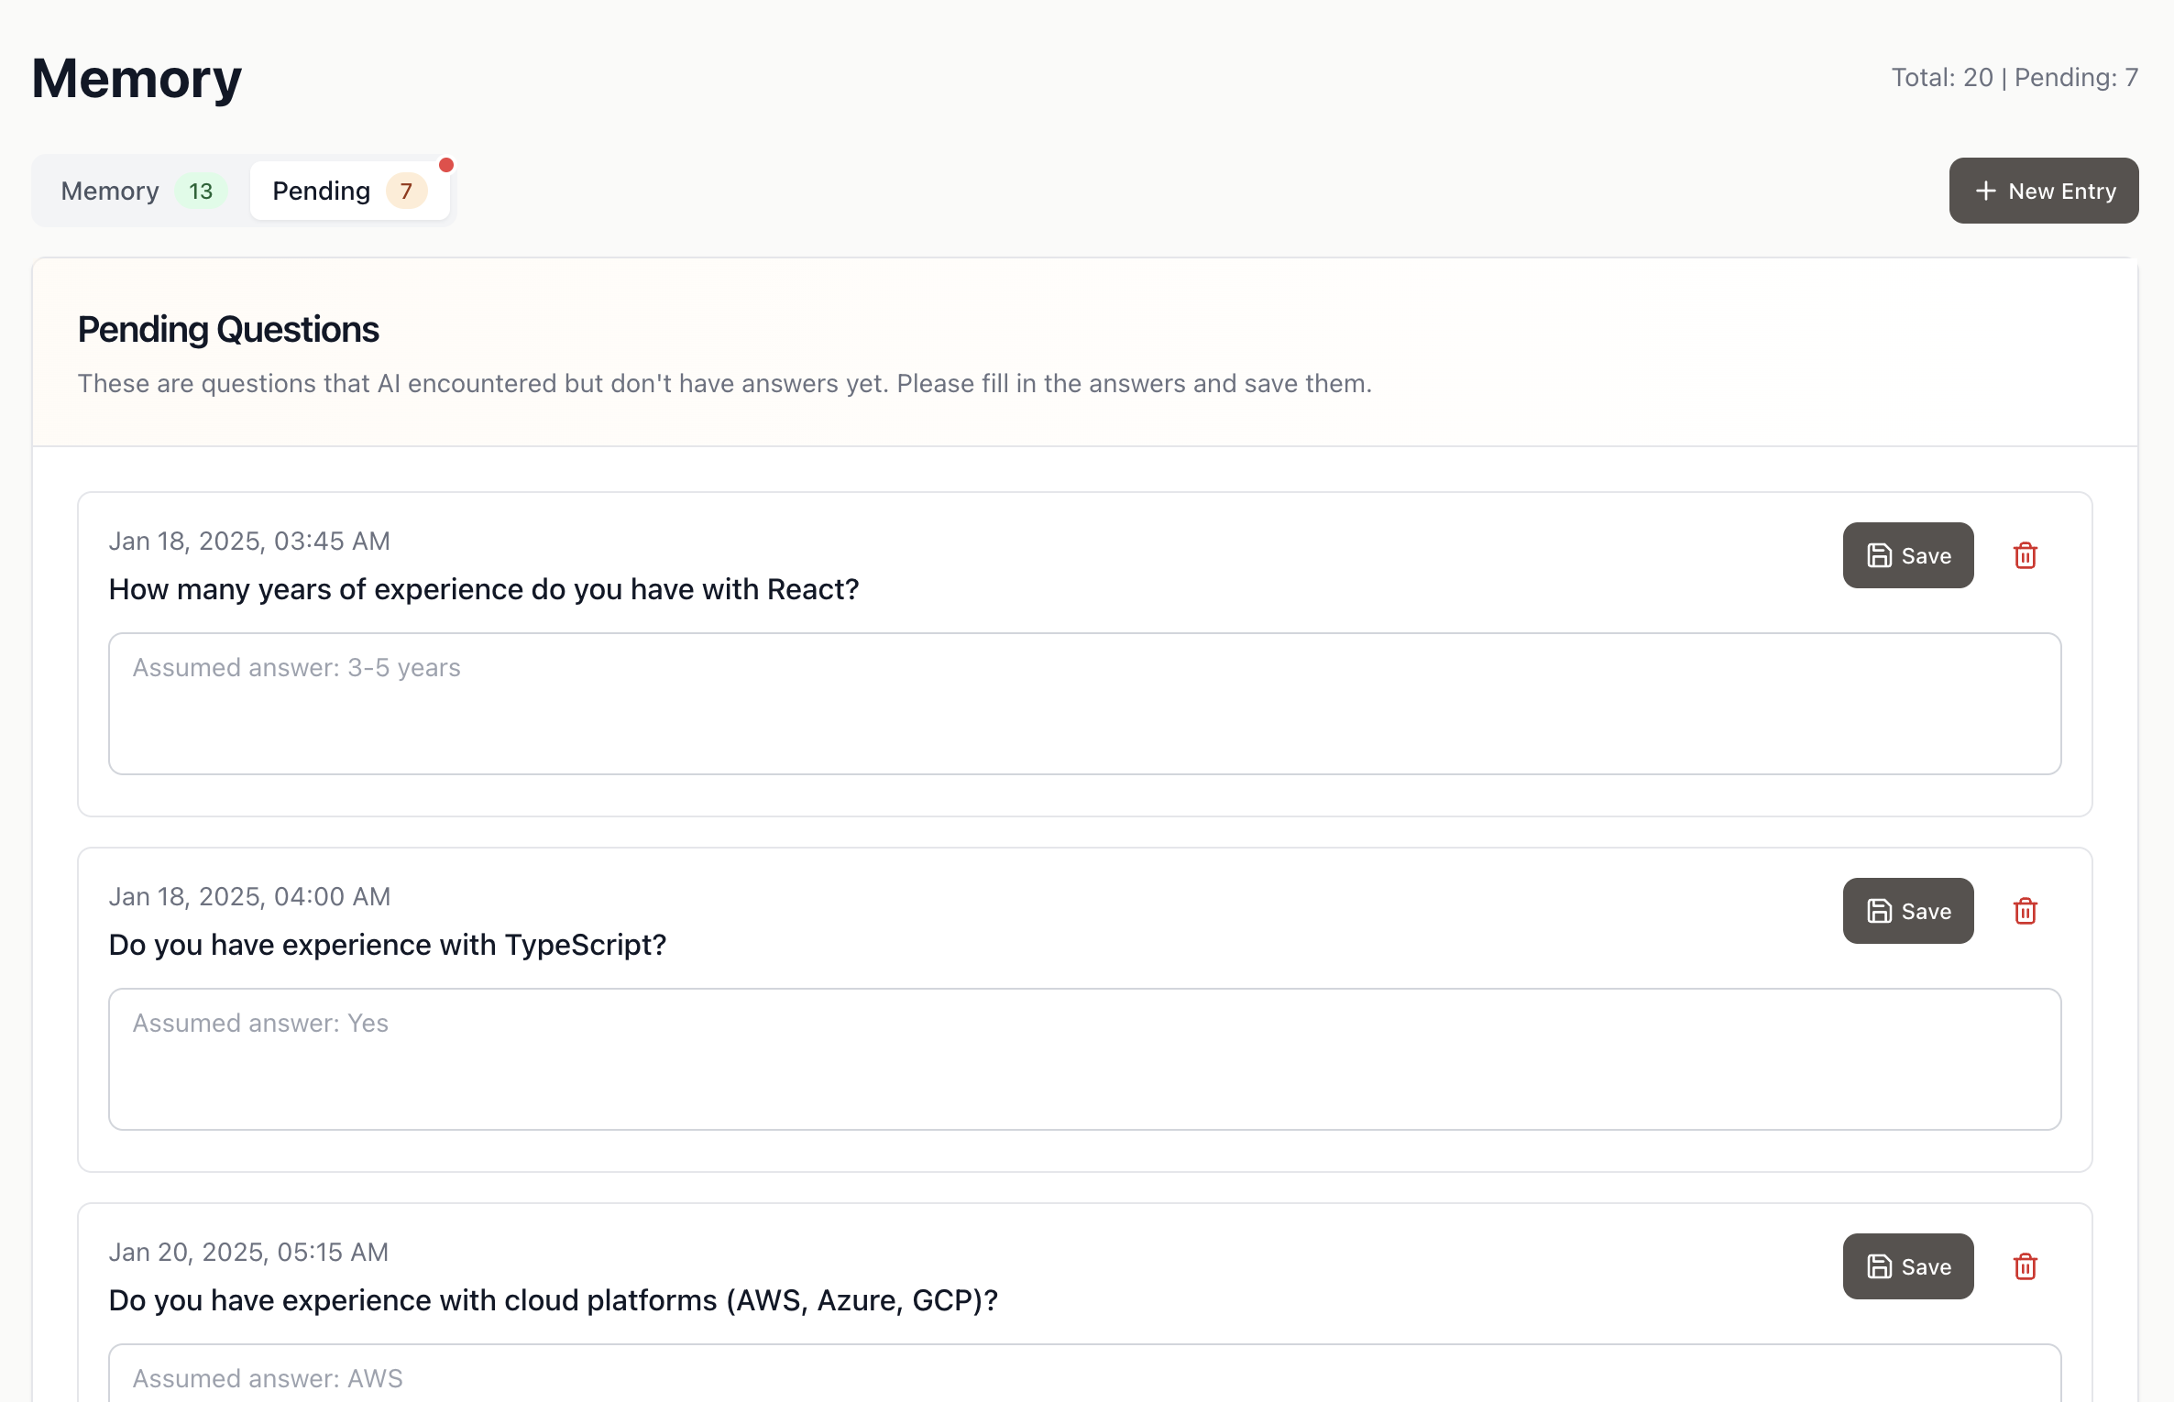Select the Pending tab

click(x=322, y=191)
